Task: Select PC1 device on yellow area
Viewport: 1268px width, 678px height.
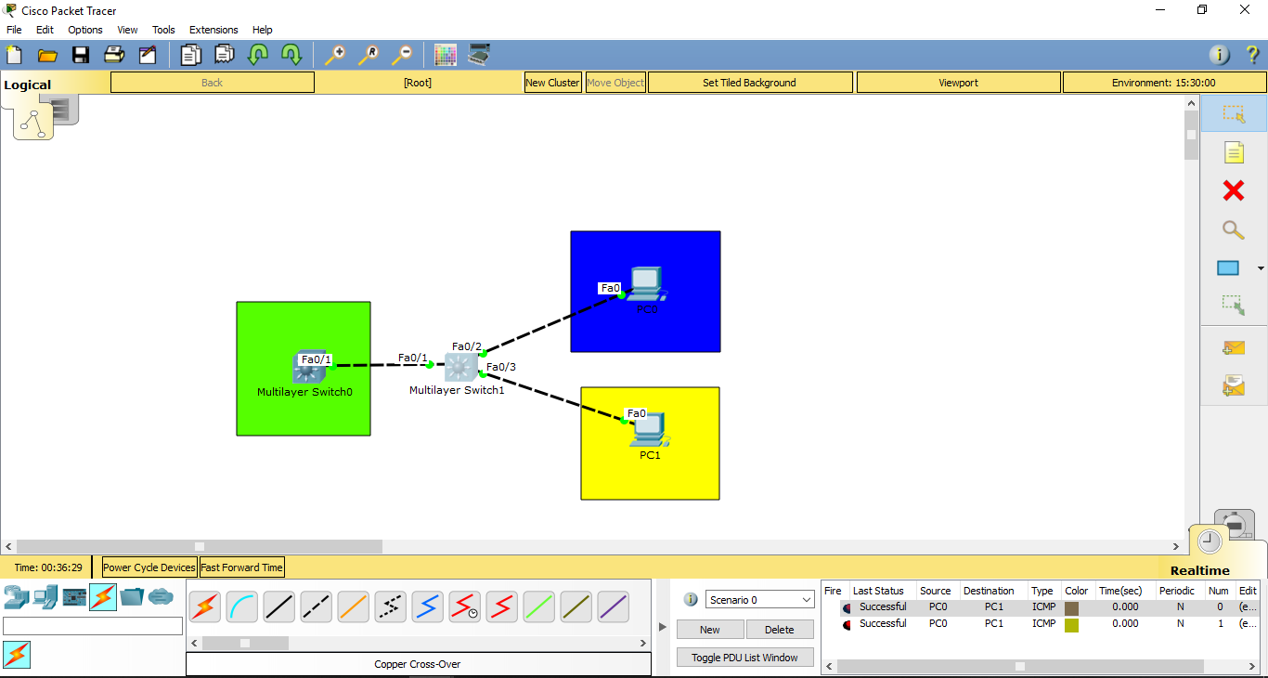Action: [649, 429]
